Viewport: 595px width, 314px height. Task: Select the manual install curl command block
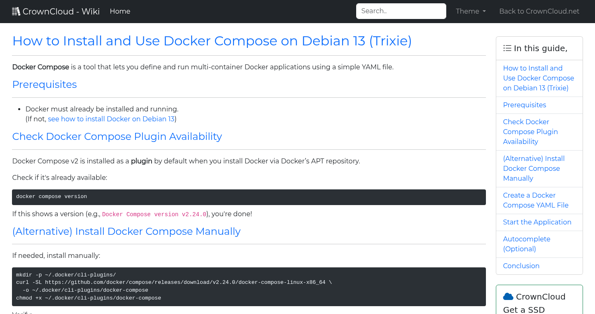249,286
